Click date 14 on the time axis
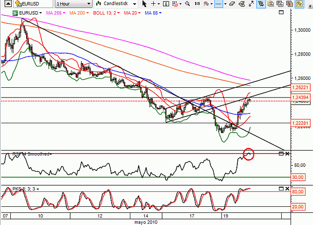Screen dimensions: 313x225 click(146, 216)
